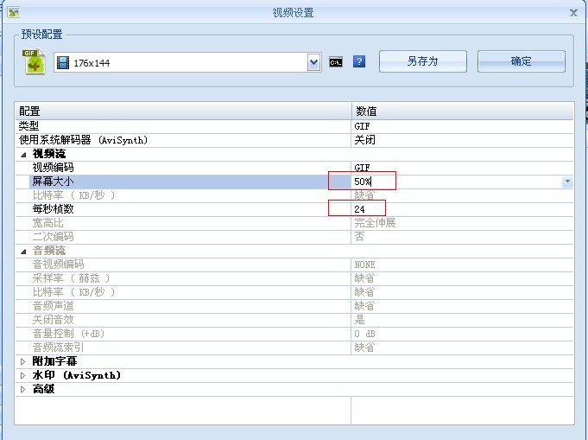Screen dimensions: 588x440
Task: Expand the 高级 section
Action: pyautogui.click(x=22, y=389)
